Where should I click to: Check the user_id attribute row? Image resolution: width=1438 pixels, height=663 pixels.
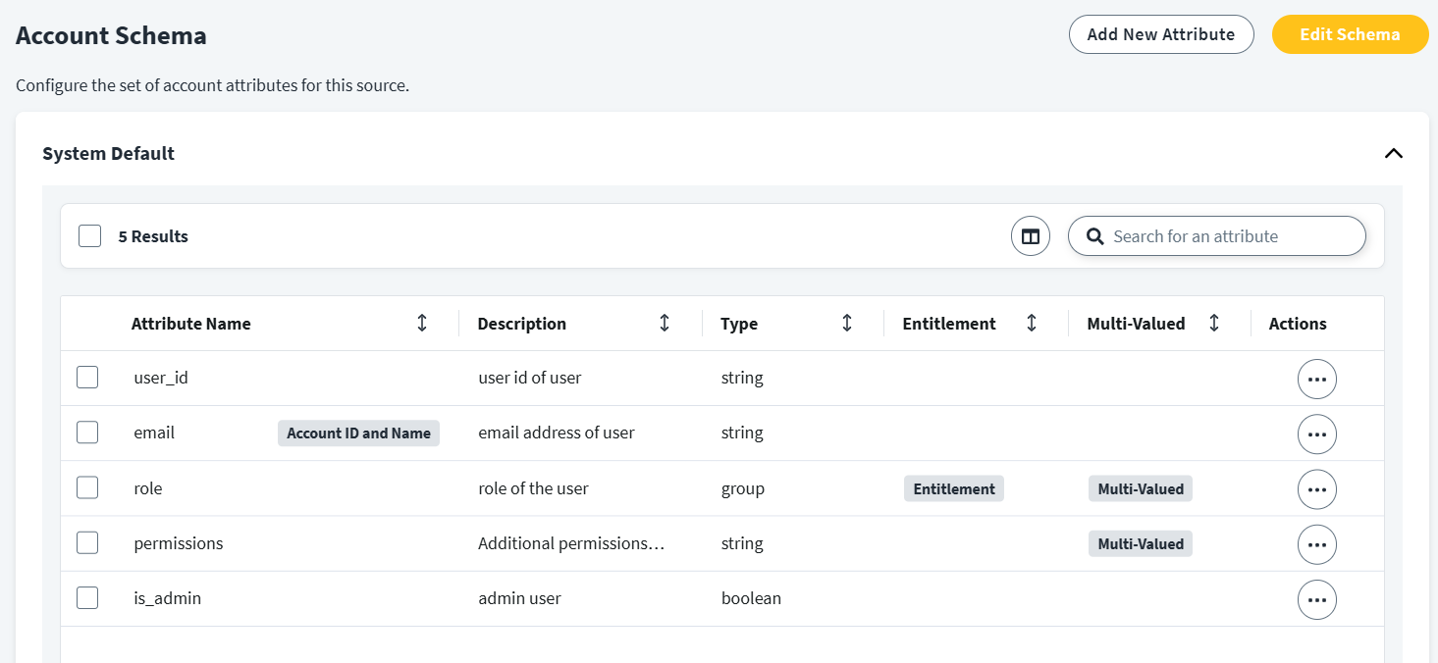tap(87, 378)
